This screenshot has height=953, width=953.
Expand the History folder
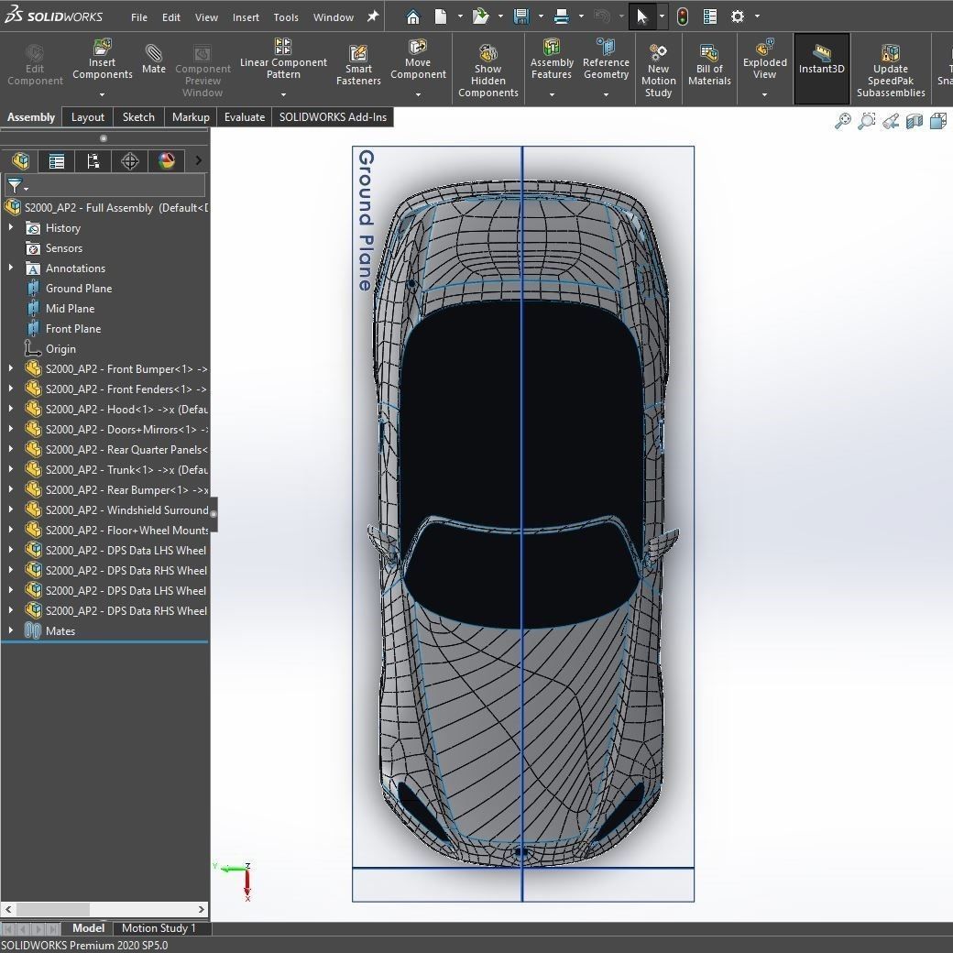point(10,227)
